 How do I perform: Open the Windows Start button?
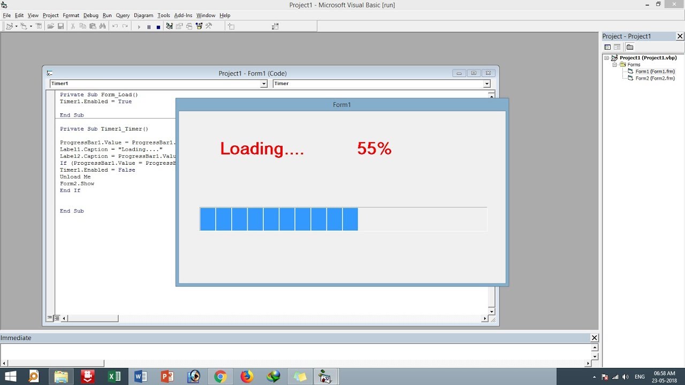click(x=10, y=376)
